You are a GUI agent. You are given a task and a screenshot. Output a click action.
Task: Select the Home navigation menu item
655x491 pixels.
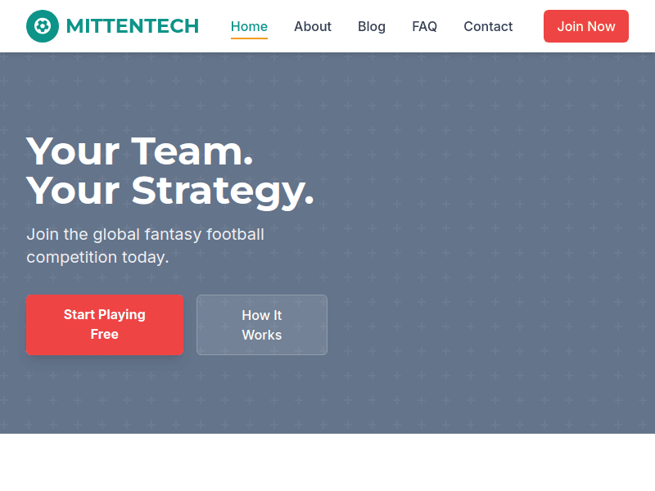tap(249, 26)
